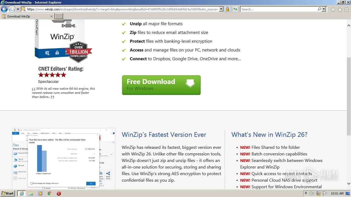
Task: Click the Personal Cloud NAS drive support item
Action: 279,180
